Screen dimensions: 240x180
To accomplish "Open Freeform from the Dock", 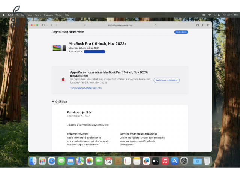I will pos(146,161).
